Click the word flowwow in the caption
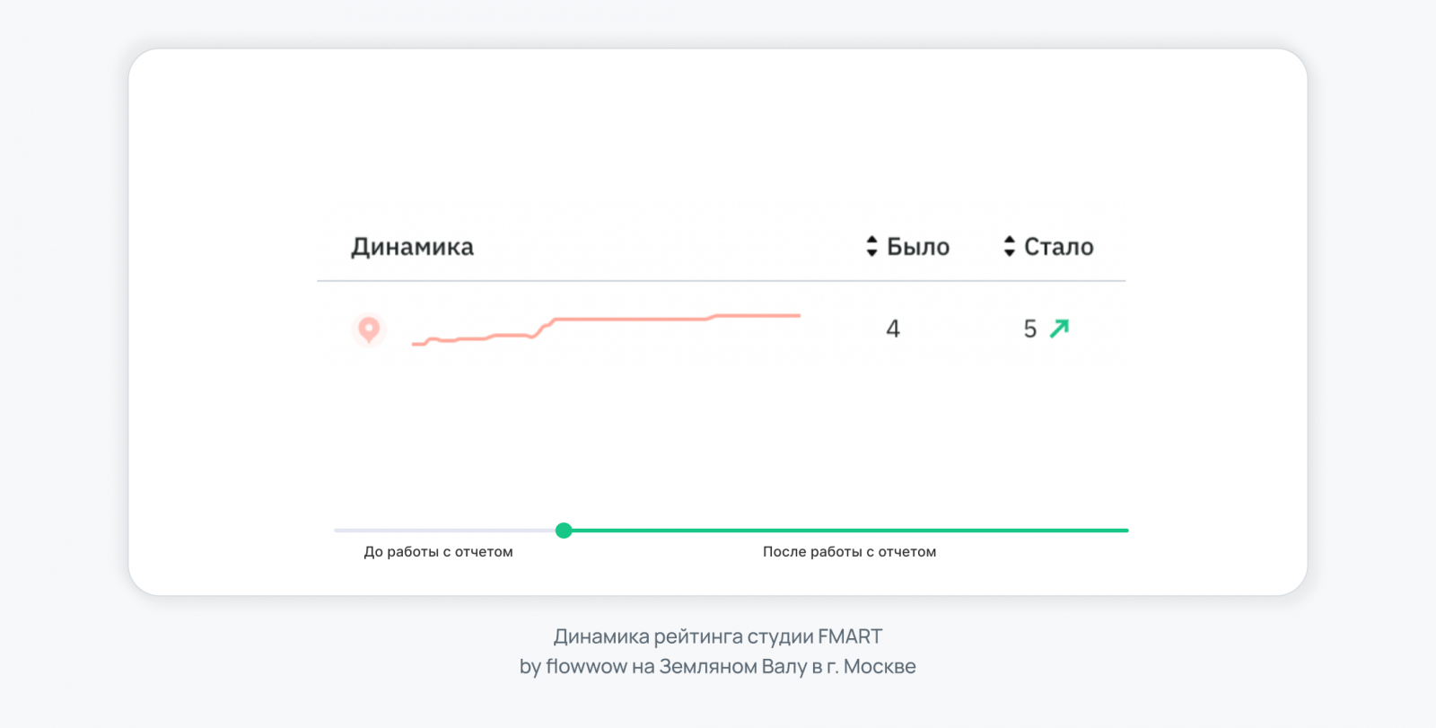1436x728 pixels. point(586,667)
